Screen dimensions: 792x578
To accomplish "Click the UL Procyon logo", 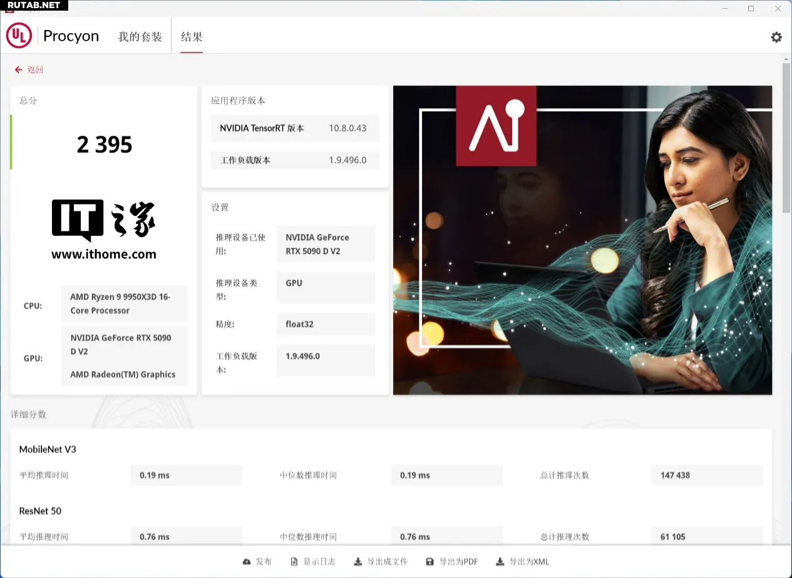I will click(x=19, y=36).
